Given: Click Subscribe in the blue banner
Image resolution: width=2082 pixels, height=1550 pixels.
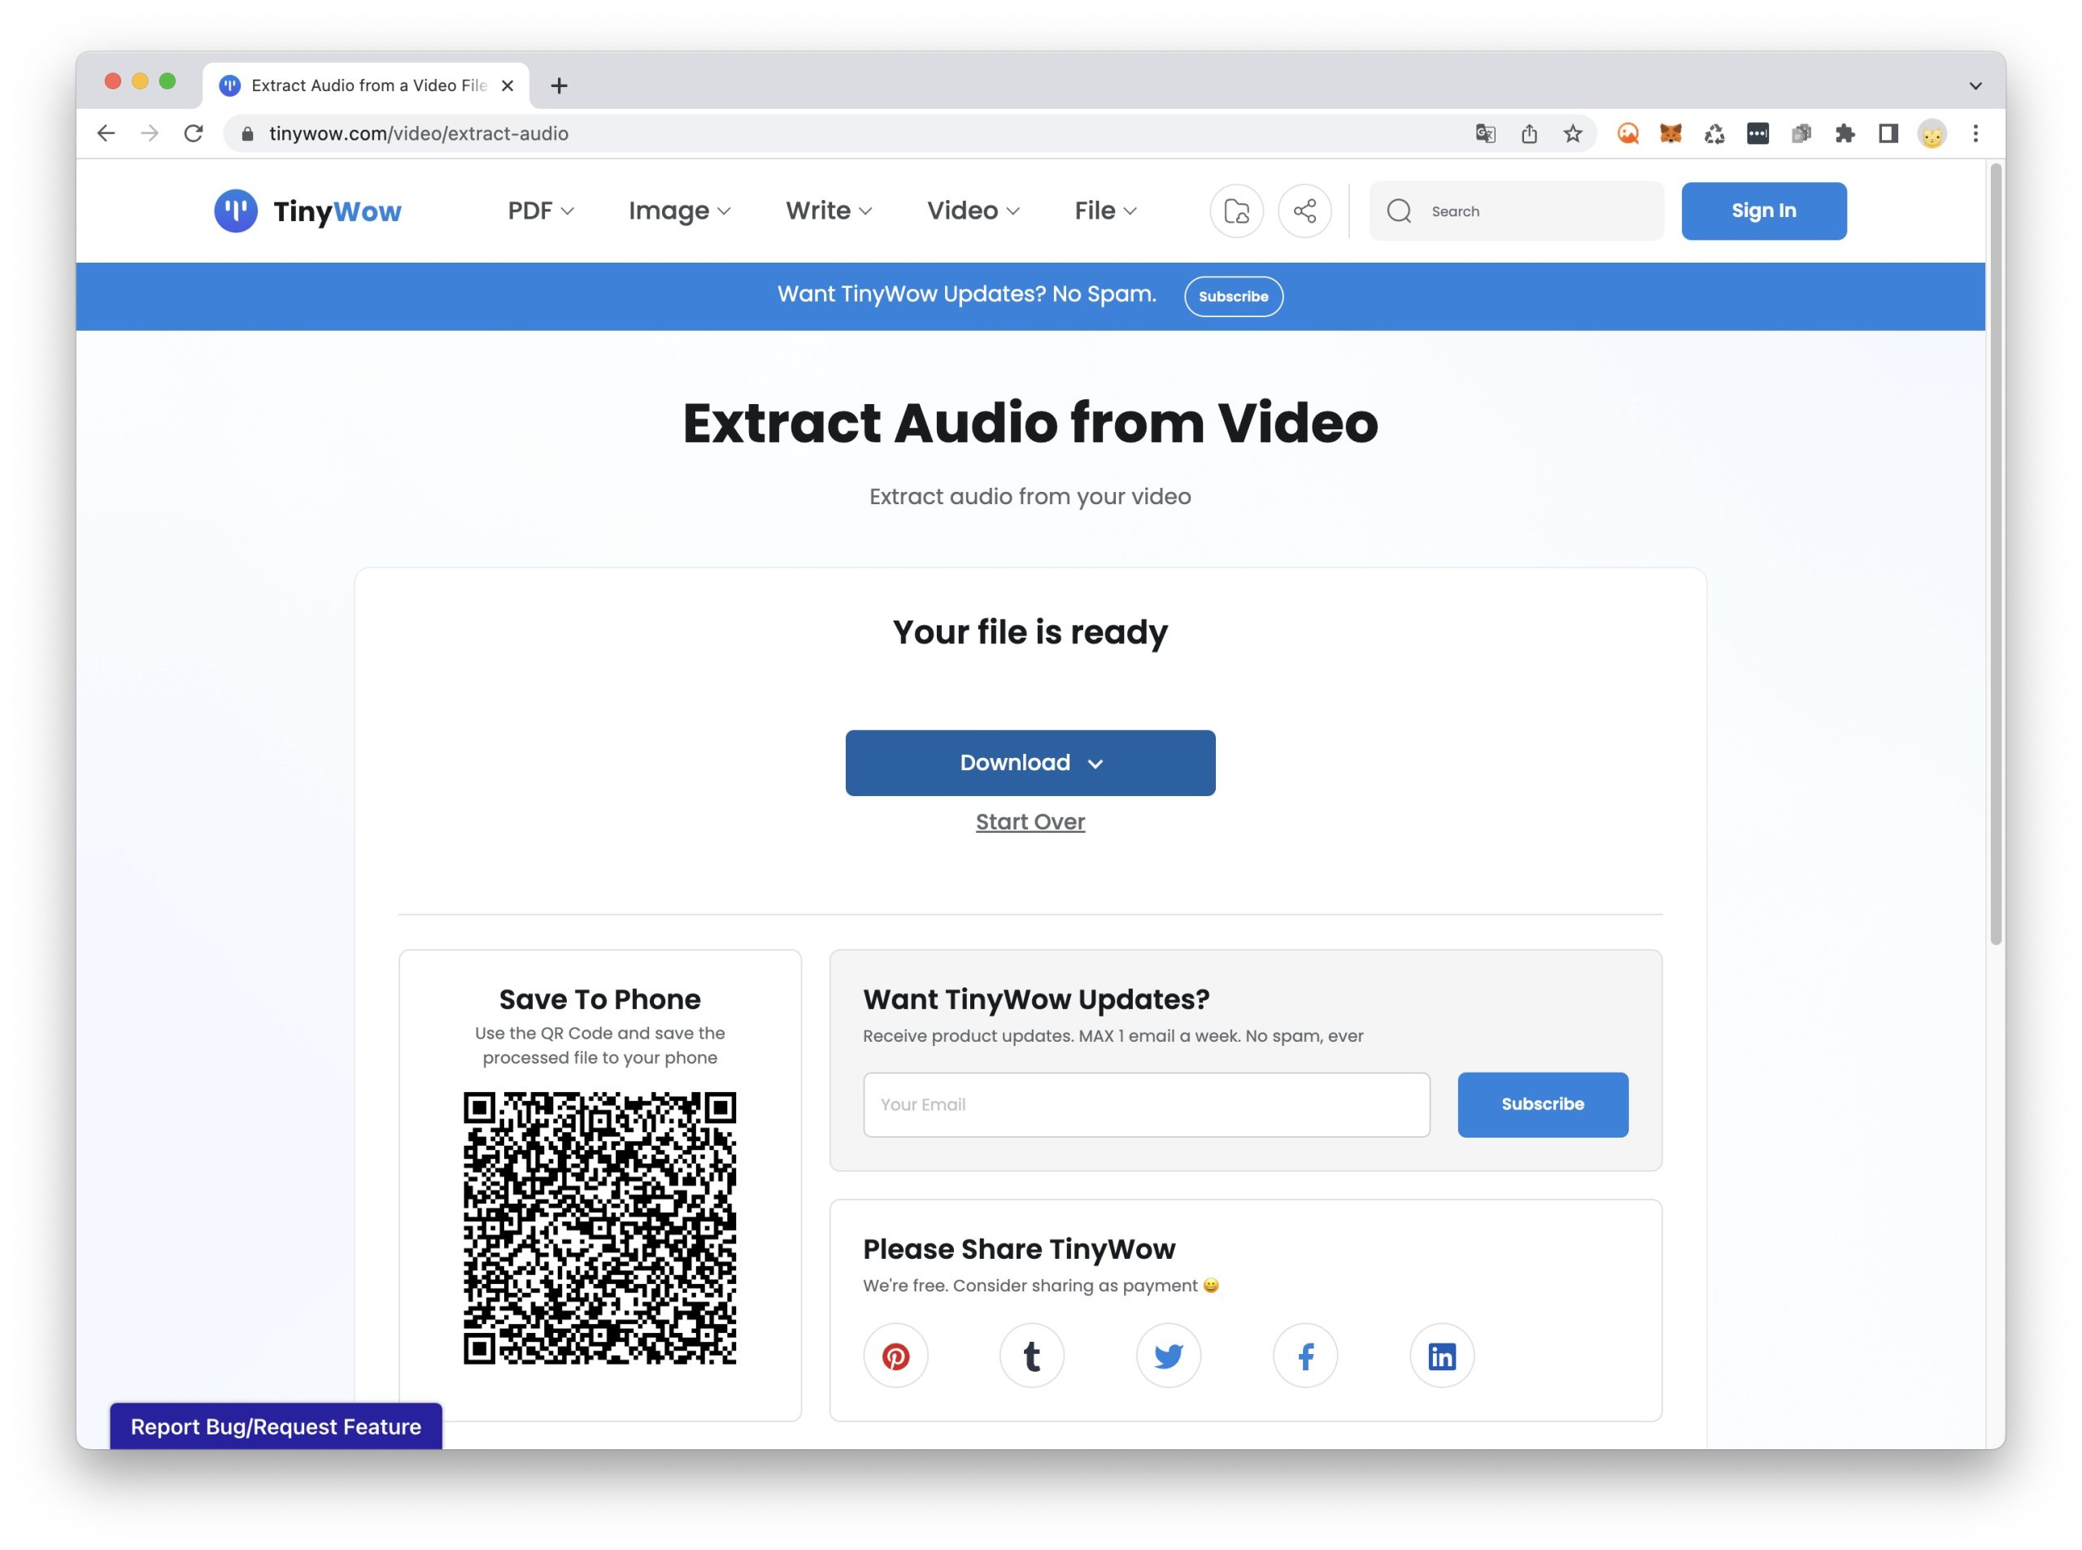Looking at the screenshot, I should (1233, 297).
